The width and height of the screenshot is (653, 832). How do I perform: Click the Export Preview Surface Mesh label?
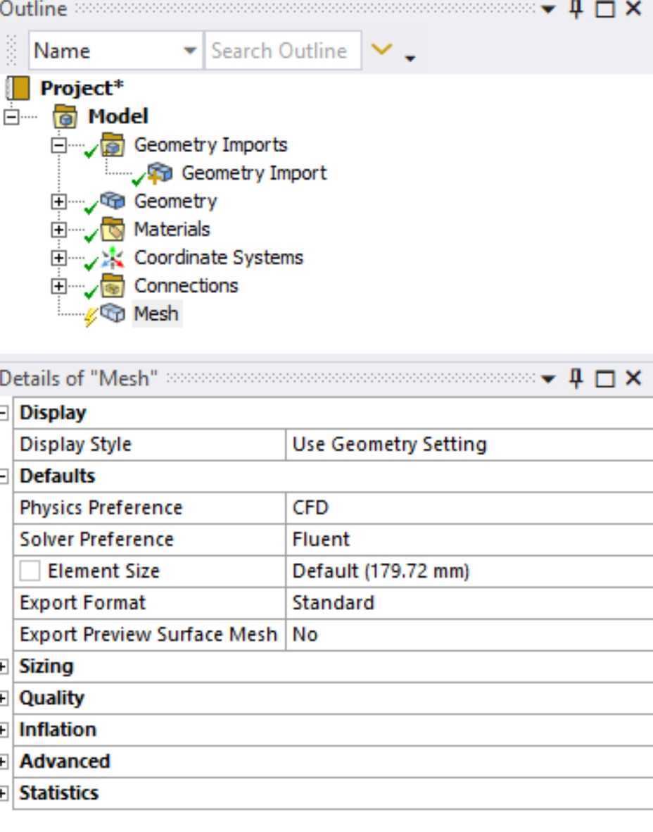pos(148,635)
